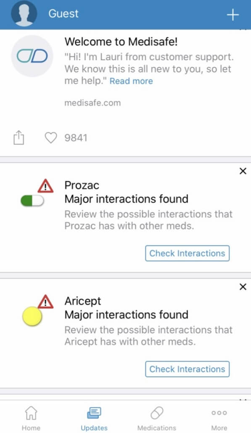Open the Medisafe logo thumbnail

click(32, 56)
